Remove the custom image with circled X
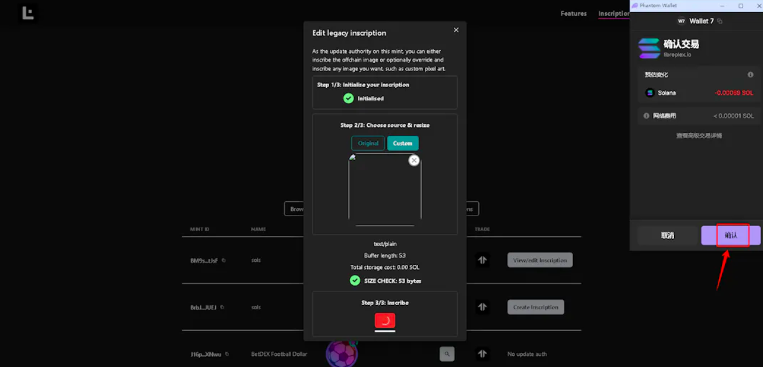Screen dimensions: 763x367 tap(414, 160)
